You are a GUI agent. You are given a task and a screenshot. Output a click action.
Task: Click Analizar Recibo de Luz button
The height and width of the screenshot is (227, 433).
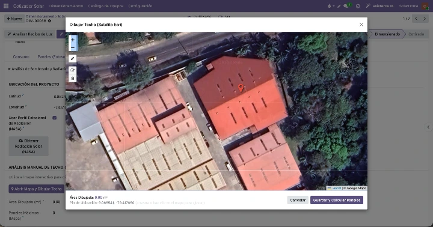30,34
